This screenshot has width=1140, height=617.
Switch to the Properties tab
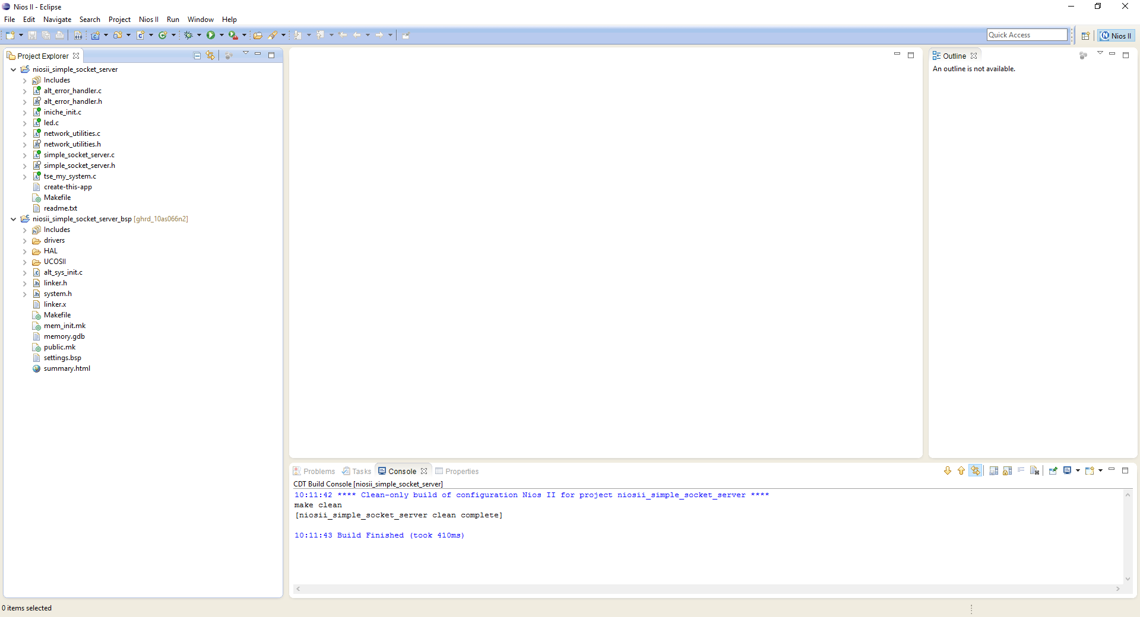point(457,471)
